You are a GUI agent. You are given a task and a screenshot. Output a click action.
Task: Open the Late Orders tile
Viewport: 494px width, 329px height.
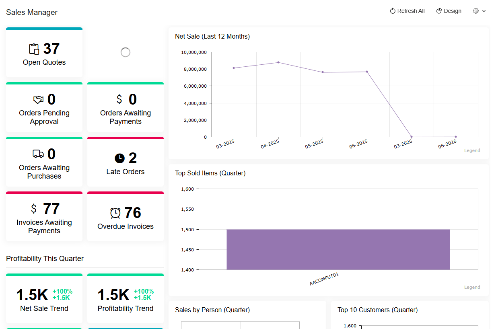126,162
